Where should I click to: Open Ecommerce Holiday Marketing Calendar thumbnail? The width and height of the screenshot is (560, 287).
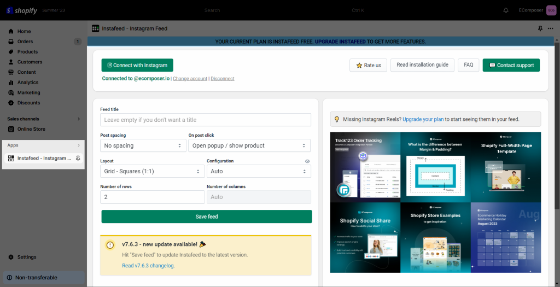pyautogui.click(x=506, y=238)
